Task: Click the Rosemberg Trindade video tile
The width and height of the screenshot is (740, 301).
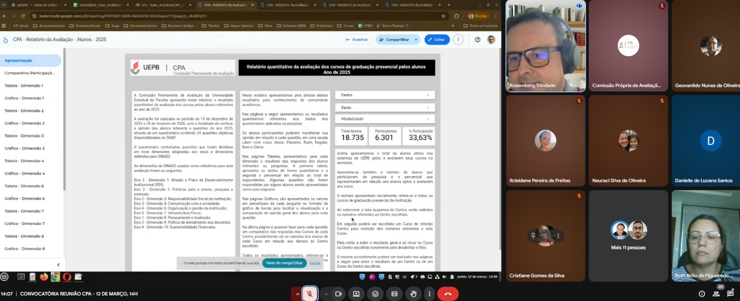Action: [x=546, y=46]
